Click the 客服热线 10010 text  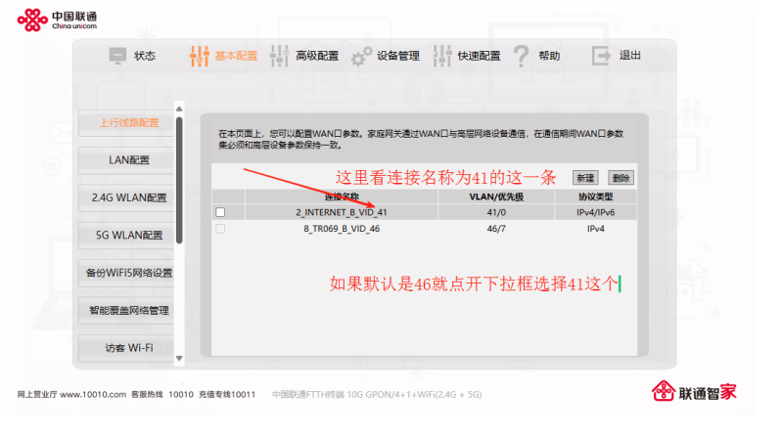pyautogui.click(x=162, y=395)
